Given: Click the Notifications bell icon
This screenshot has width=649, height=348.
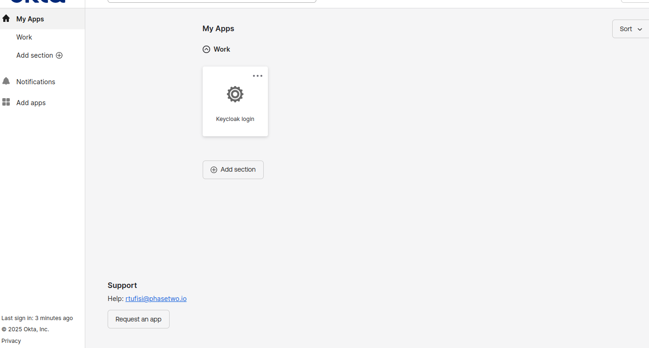Looking at the screenshot, I should 6,81.
